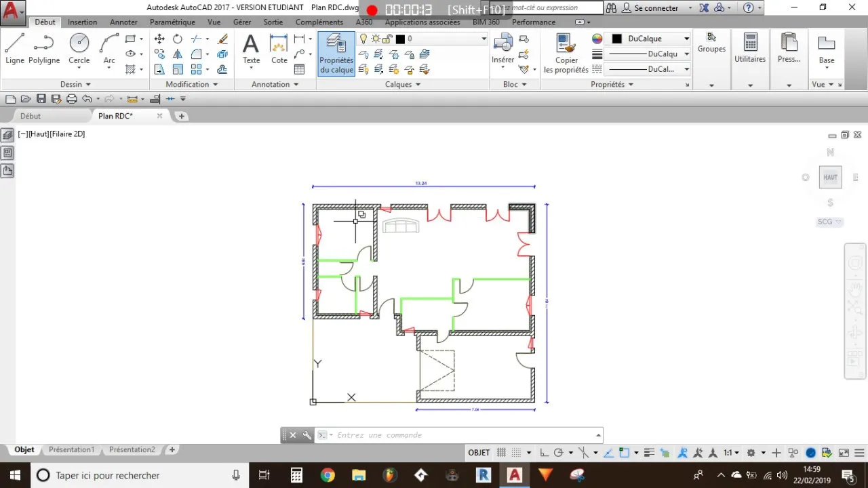This screenshot has width=868, height=488.
Task: Toggle orthogonal mode in status bar
Action: [x=545, y=453]
